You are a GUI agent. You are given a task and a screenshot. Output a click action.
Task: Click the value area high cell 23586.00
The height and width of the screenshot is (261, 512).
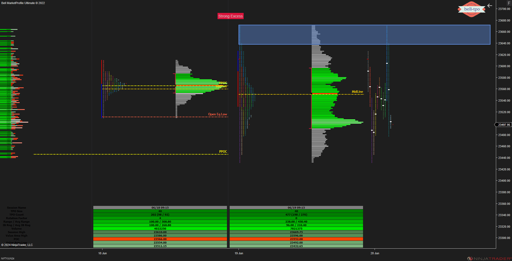[160, 235]
